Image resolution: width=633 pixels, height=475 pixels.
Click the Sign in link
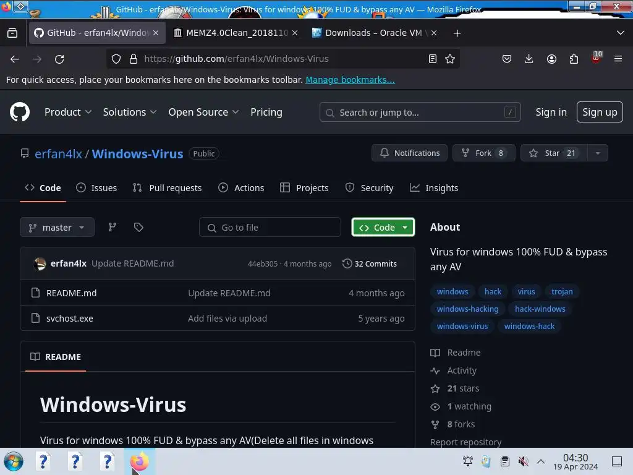pos(551,112)
